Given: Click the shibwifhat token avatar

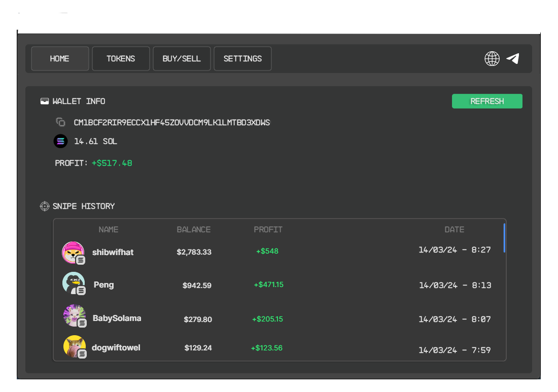Looking at the screenshot, I should tap(74, 253).
